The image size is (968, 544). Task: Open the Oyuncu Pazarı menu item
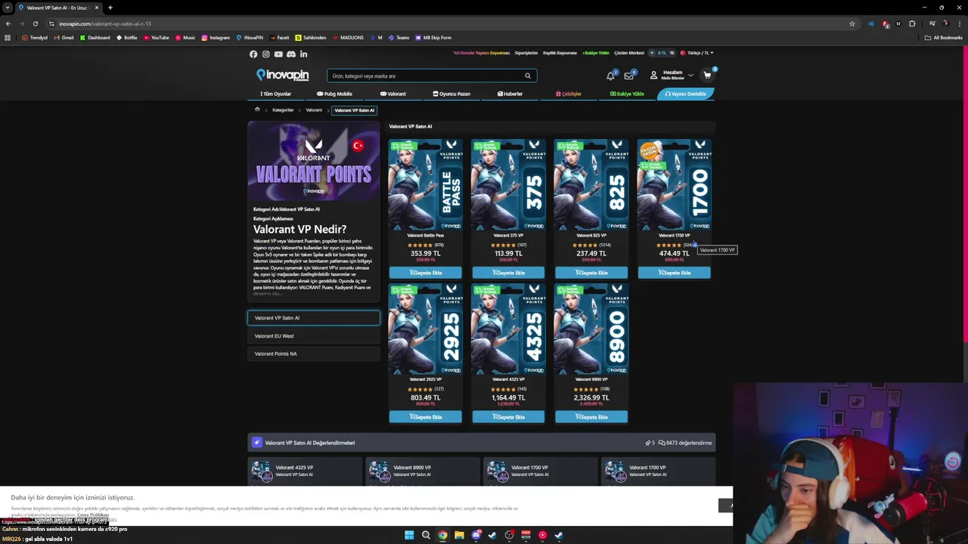click(x=451, y=94)
